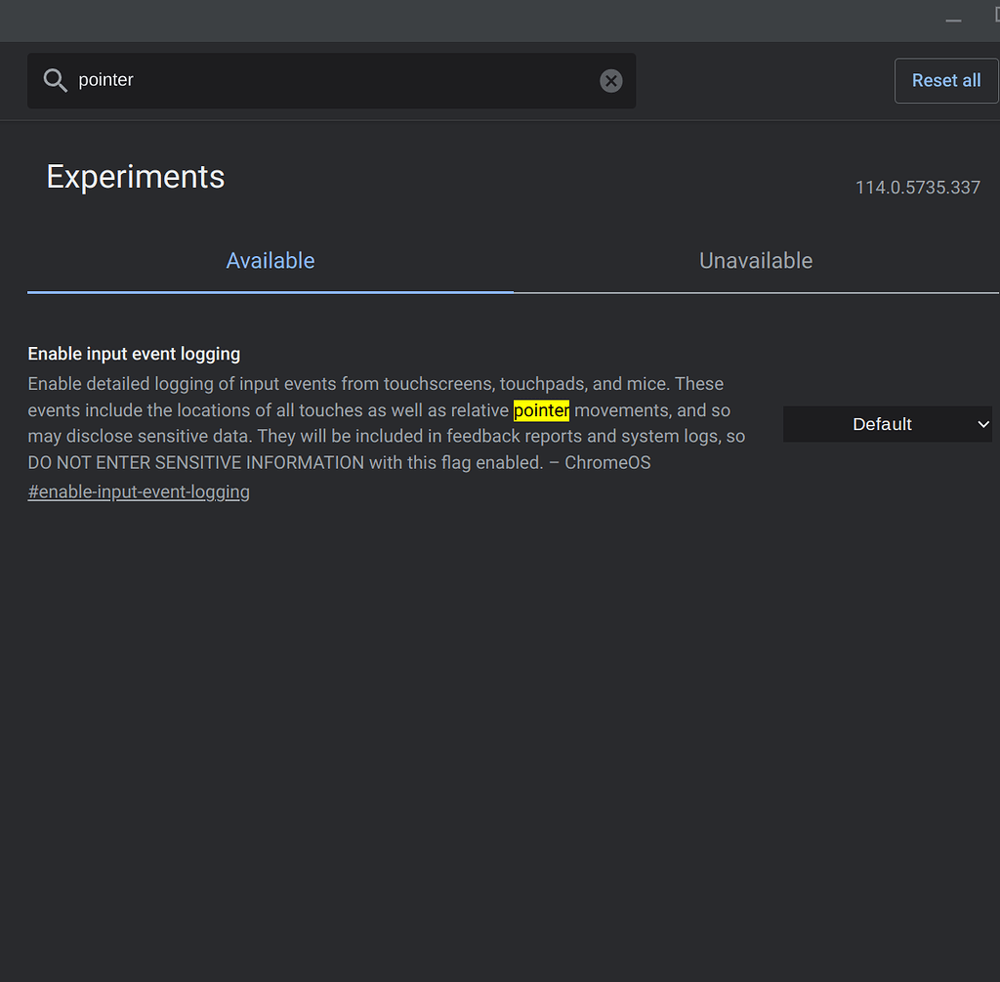The width and height of the screenshot is (1000, 982).
Task: Click the "DO NOT ENTER SENSITIVE INFORMATION" warning text
Action: point(195,462)
